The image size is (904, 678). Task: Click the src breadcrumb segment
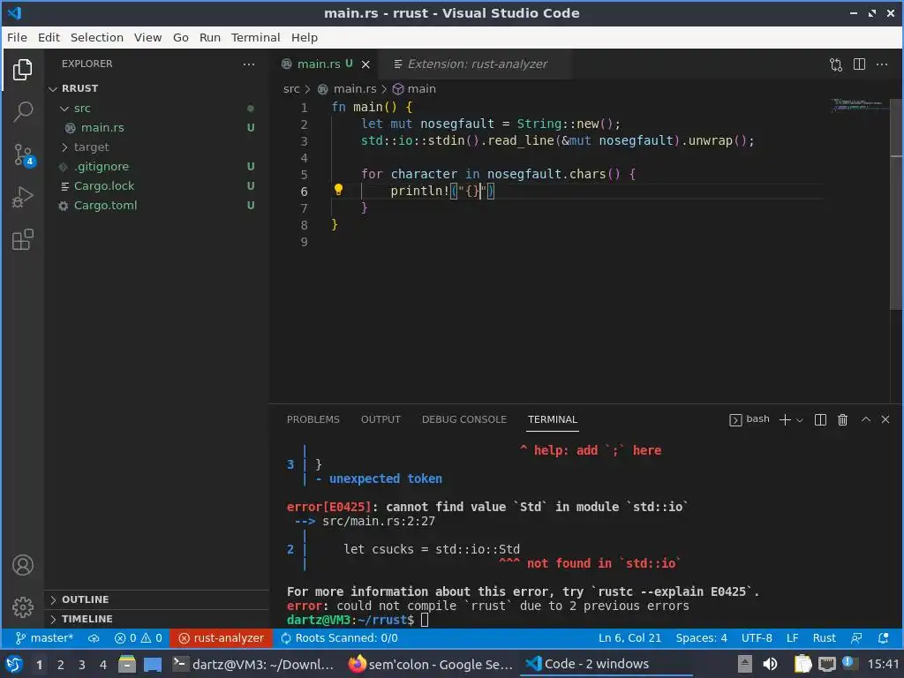291,89
